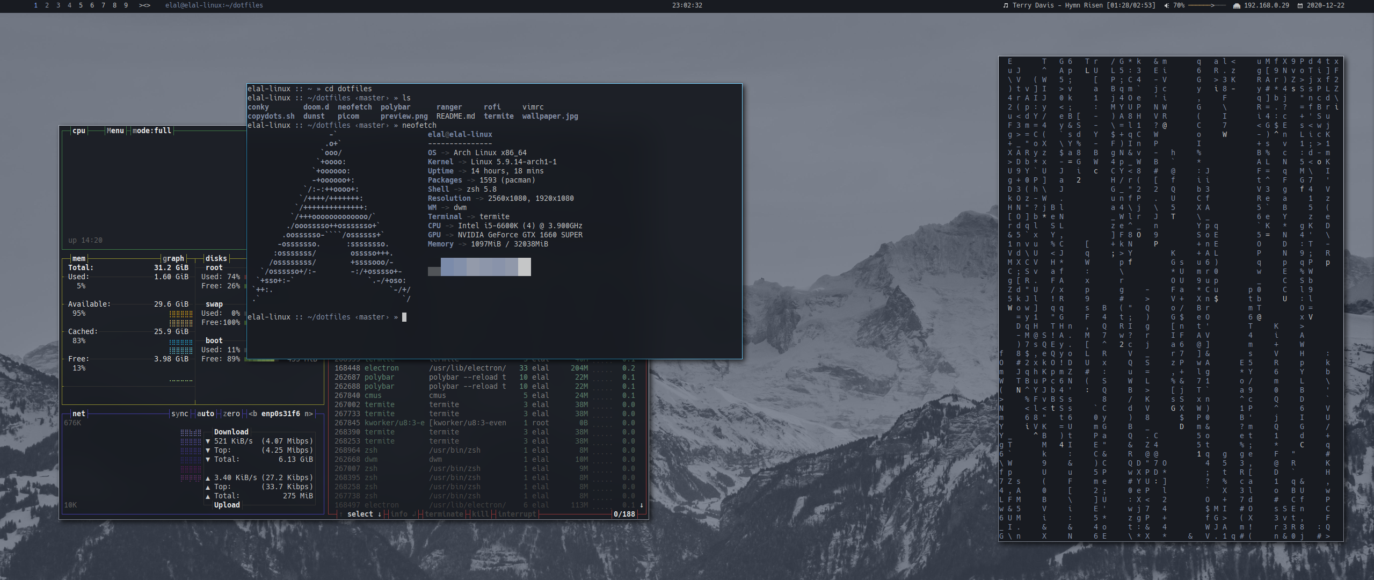This screenshot has width=1374, height=580.
Task: Toggle the net sync option
Action: (x=179, y=414)
